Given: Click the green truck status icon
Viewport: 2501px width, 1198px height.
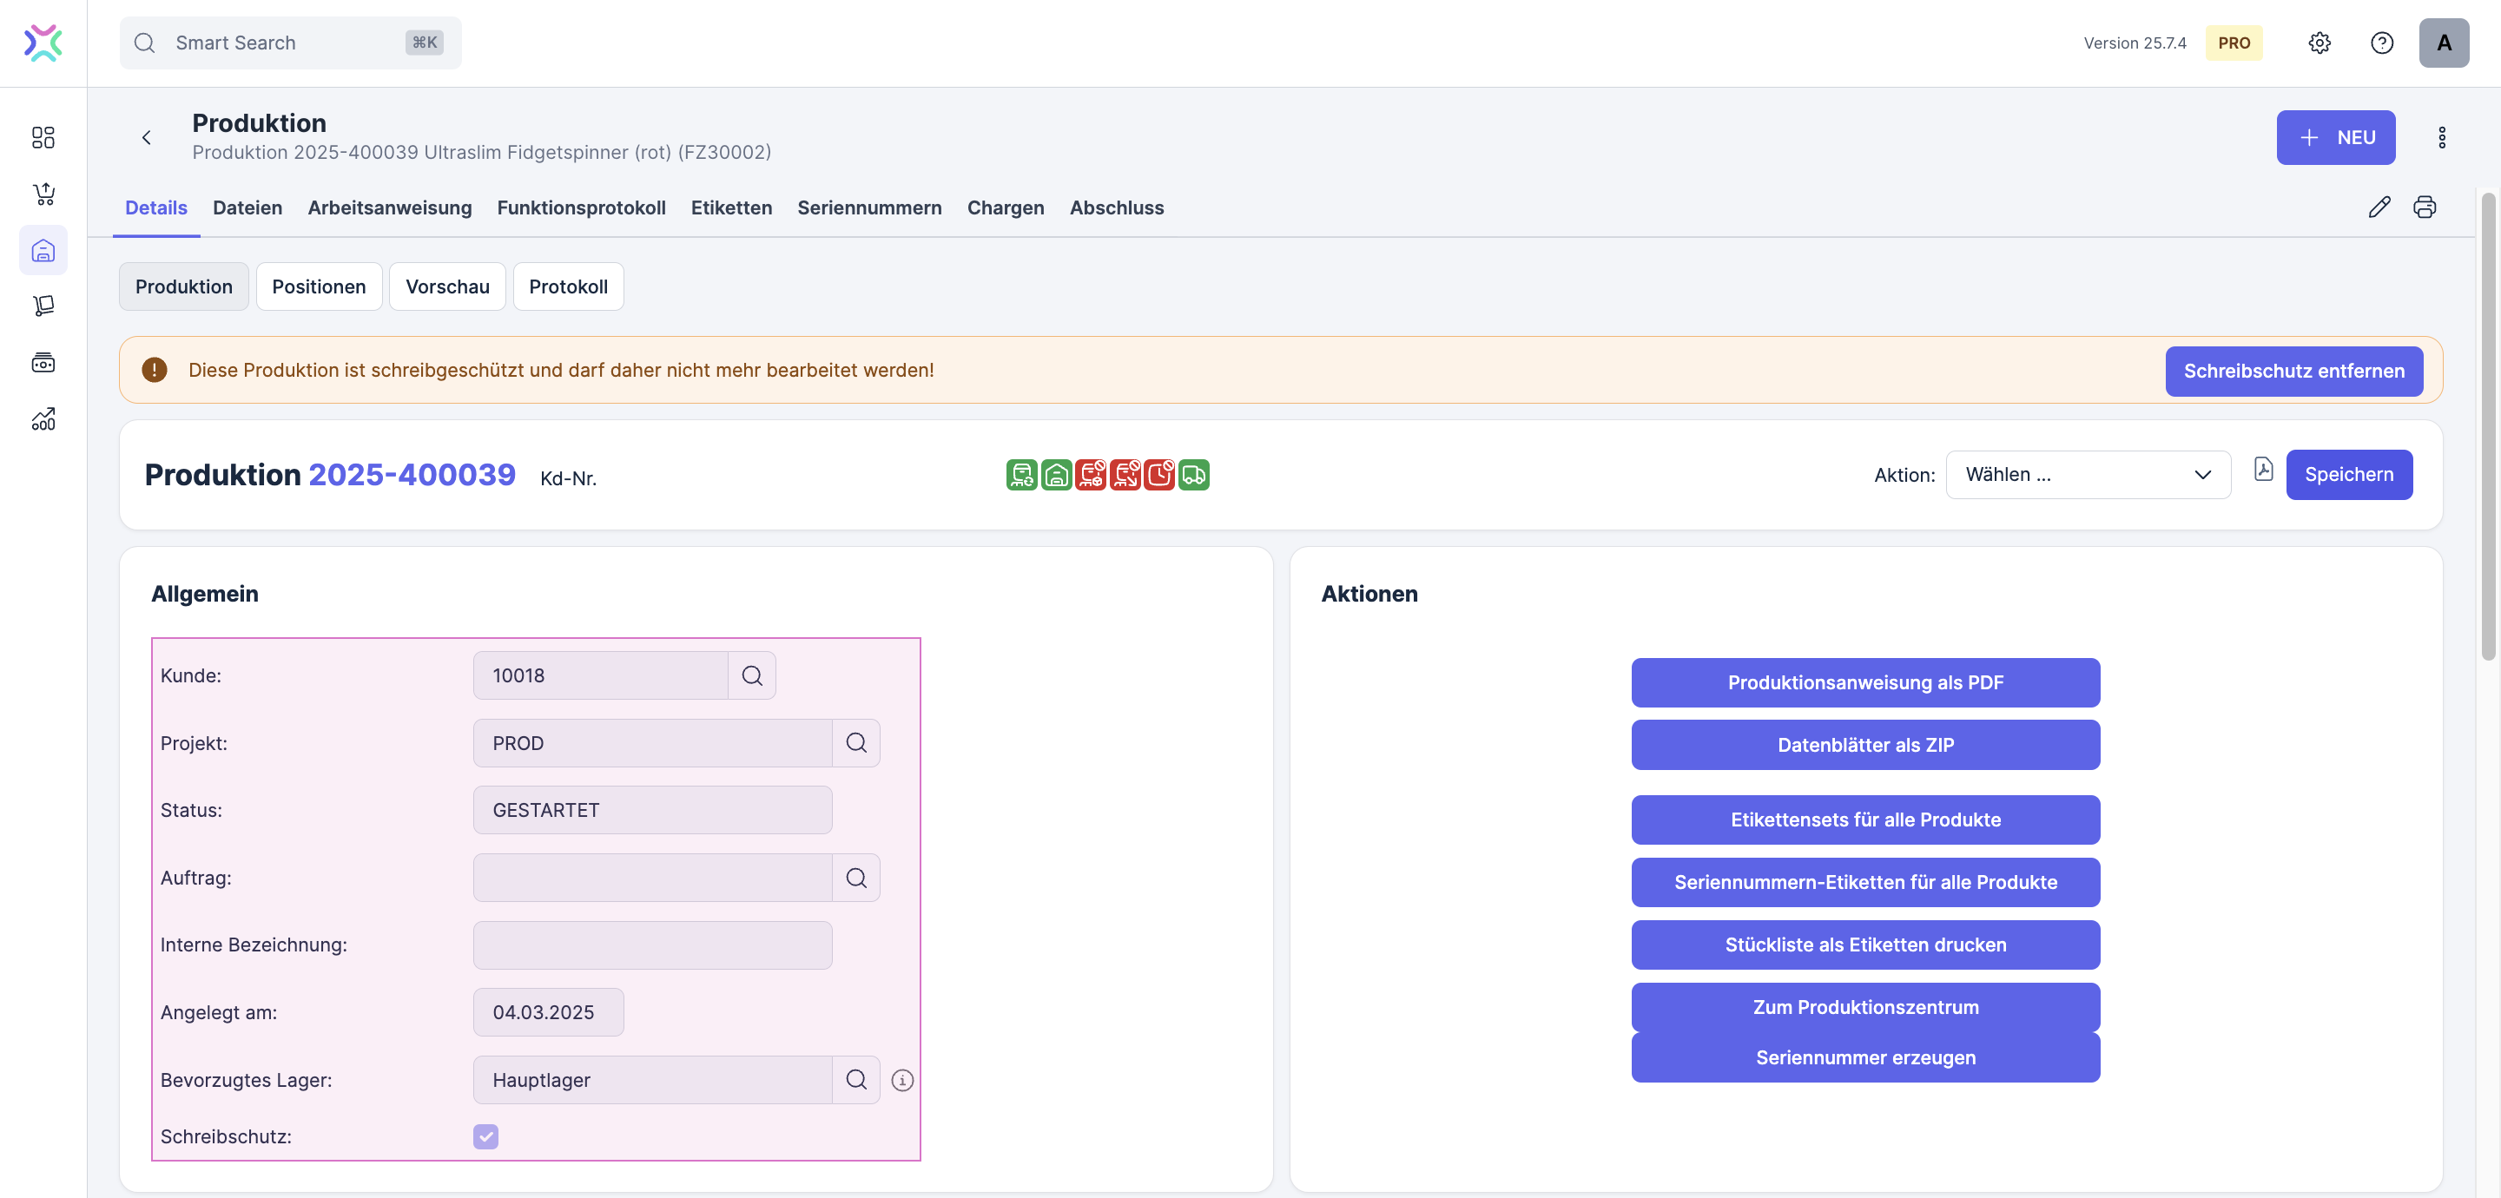Looking at the screenshot, I should click(x=1193, y=475).
